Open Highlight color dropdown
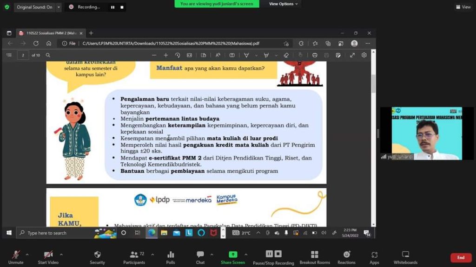 click(x=276, y=56)
